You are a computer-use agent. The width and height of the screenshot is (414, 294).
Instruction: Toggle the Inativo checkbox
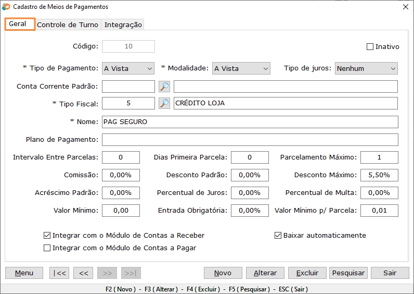tap(370, 47)
